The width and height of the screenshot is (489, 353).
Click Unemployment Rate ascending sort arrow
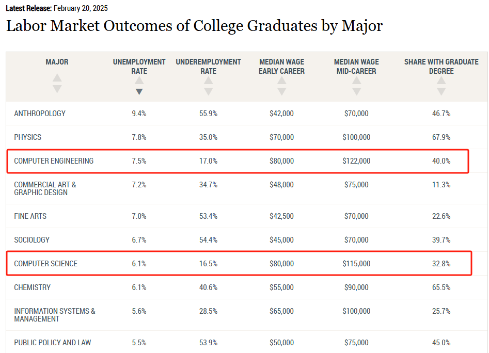139,81
